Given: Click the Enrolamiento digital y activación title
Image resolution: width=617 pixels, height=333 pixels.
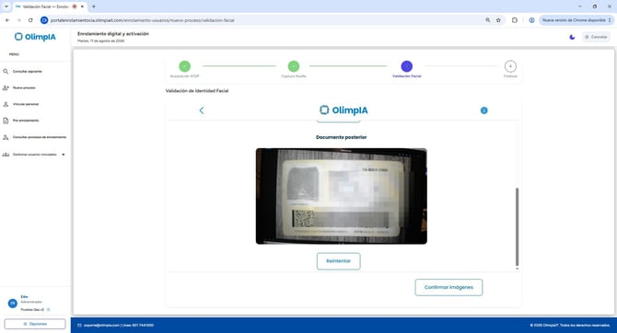Looking at the screenshot, I should tap(113, 34).
